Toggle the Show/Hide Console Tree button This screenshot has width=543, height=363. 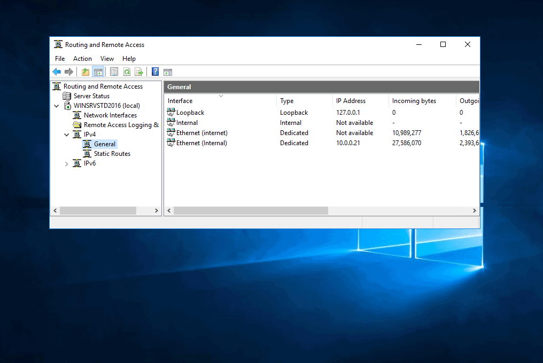(98, 72)
